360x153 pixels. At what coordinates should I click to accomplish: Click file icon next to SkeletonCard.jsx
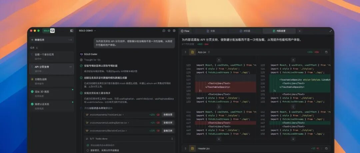[87, 131]
